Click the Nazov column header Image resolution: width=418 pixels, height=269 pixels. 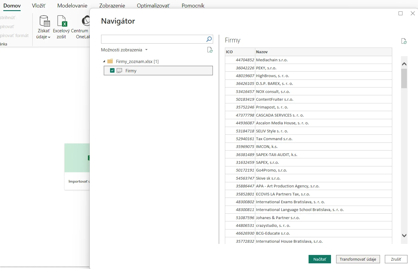(x=324, y=52)
